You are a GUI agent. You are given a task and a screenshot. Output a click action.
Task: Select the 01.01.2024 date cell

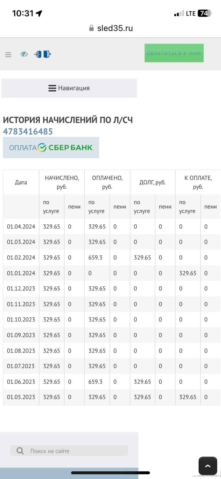[x=21, y=273]
